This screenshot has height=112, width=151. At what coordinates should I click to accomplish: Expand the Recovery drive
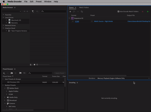click(x=6, y=23)
